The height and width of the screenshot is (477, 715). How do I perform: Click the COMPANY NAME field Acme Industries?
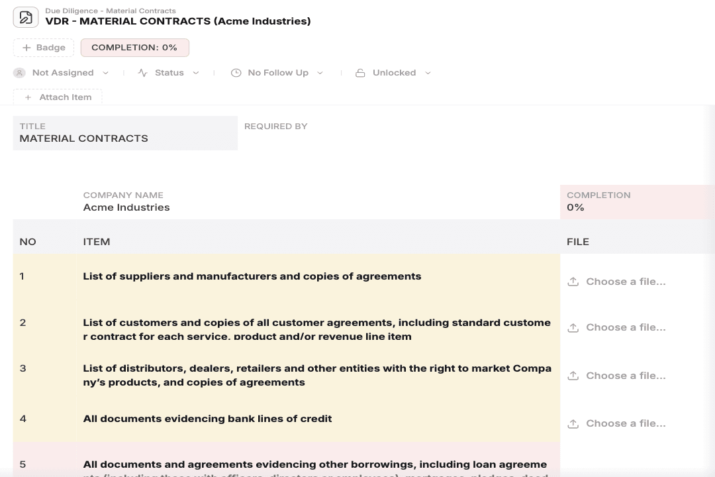point(318,202)
